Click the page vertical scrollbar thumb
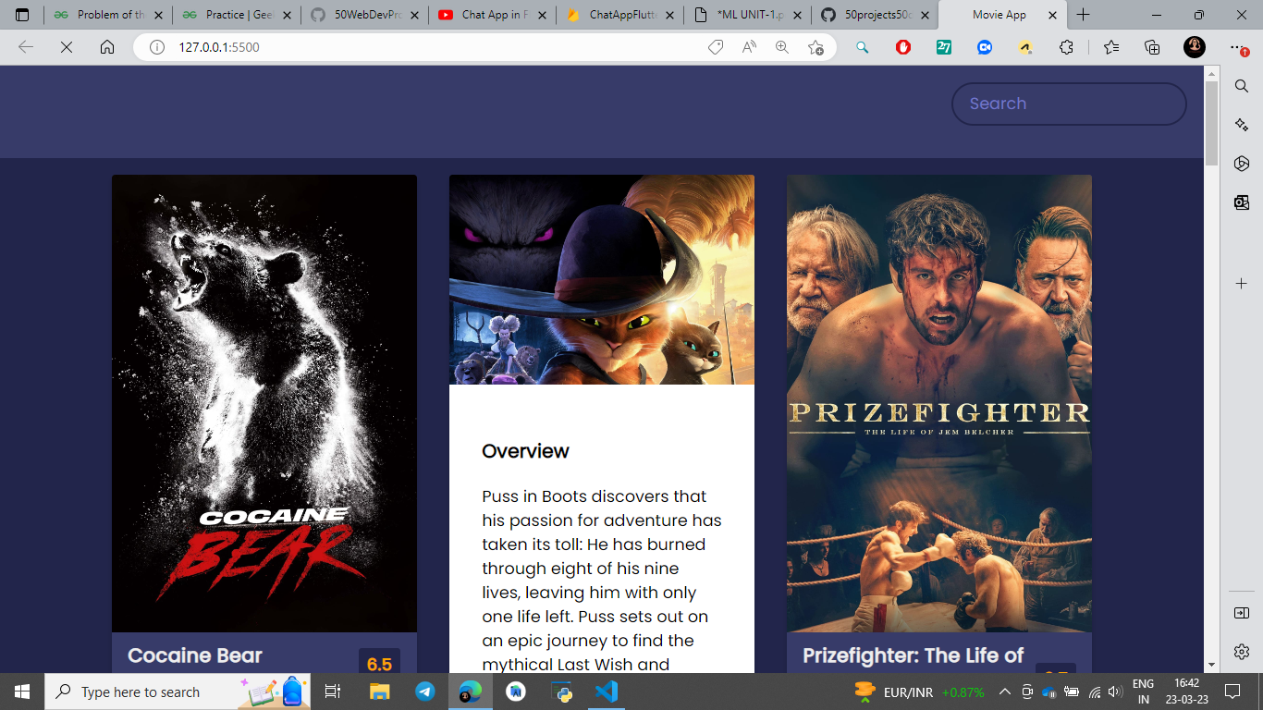This screenshot has width=1263, height=710. [1211, 123]
